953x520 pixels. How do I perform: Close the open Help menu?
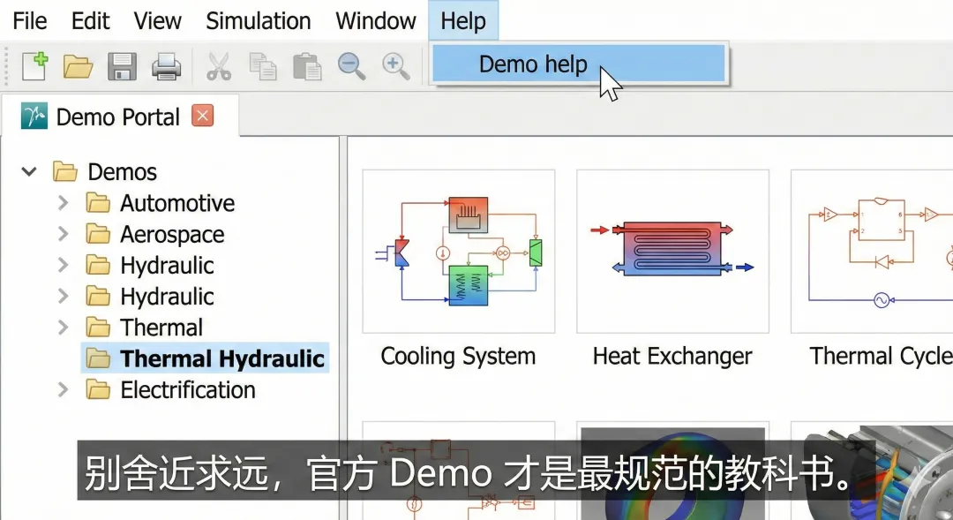(x=463, y=20)
